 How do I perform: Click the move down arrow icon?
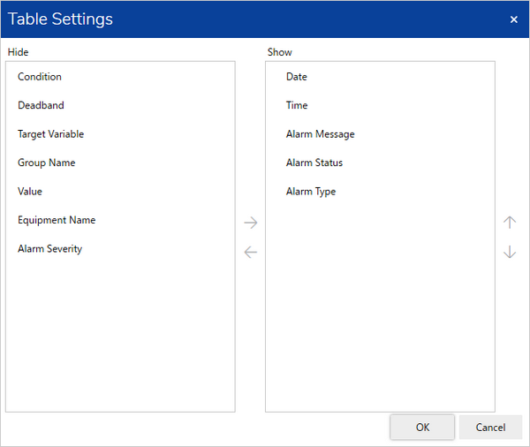click(510, 253)
